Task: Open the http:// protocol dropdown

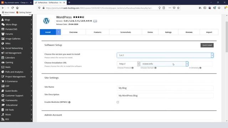Action: (128, 64)
